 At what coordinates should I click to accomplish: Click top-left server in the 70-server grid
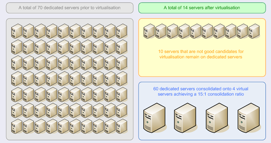(17, 31)
